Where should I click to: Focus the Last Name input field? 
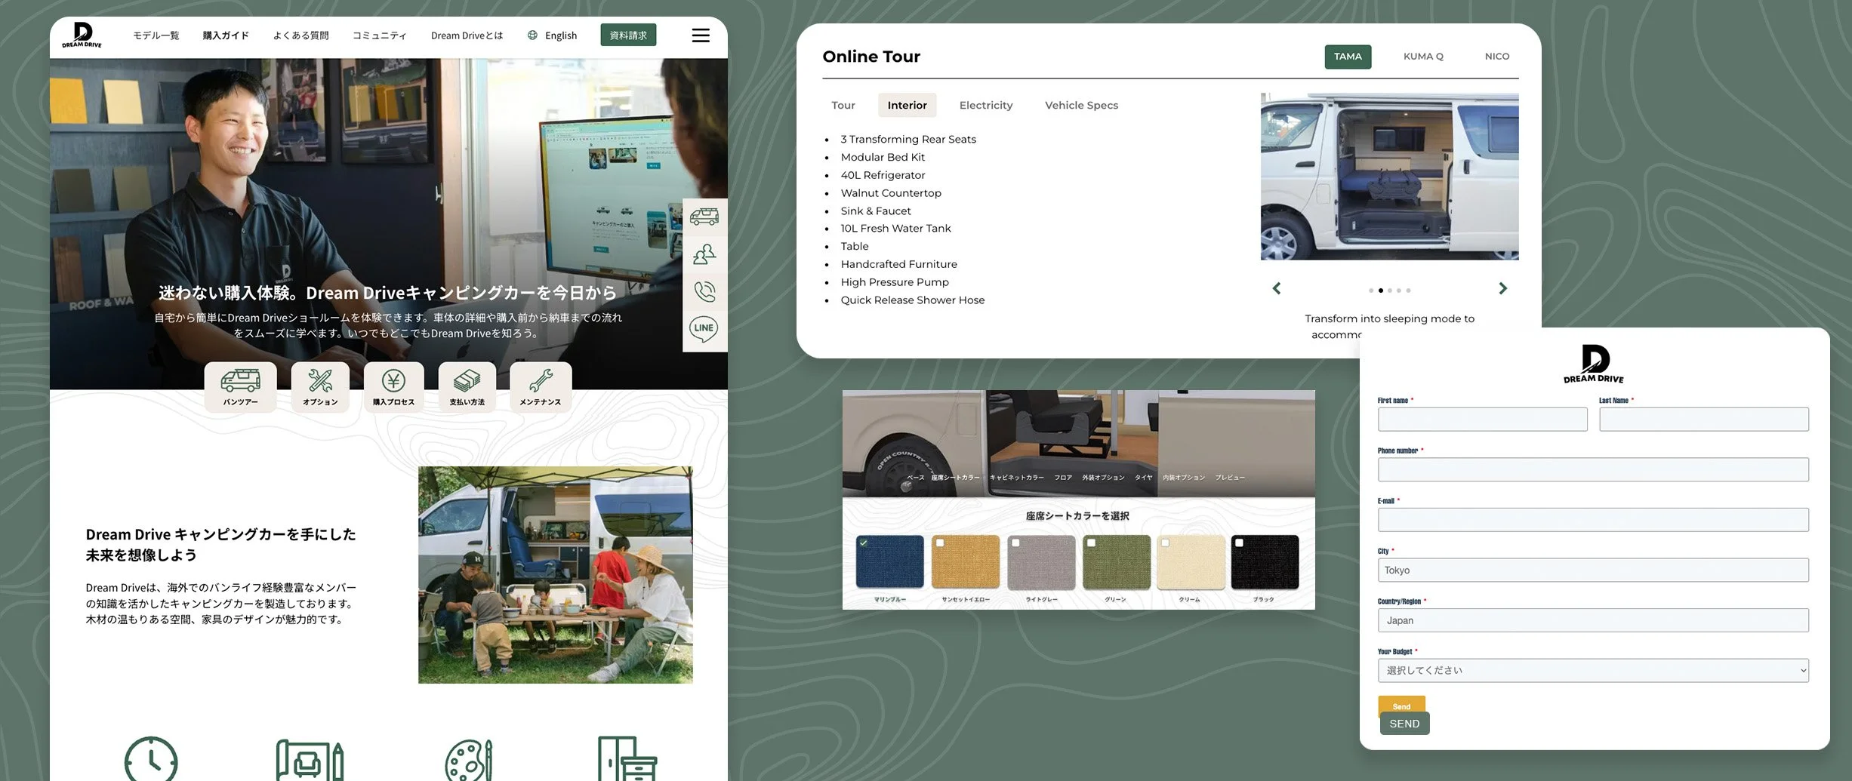pos(1704,420)
